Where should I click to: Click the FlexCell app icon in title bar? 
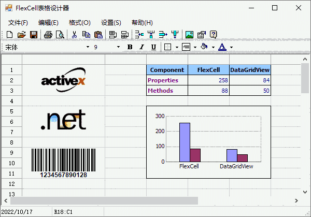pyautogui.click(x=9, y=8)
